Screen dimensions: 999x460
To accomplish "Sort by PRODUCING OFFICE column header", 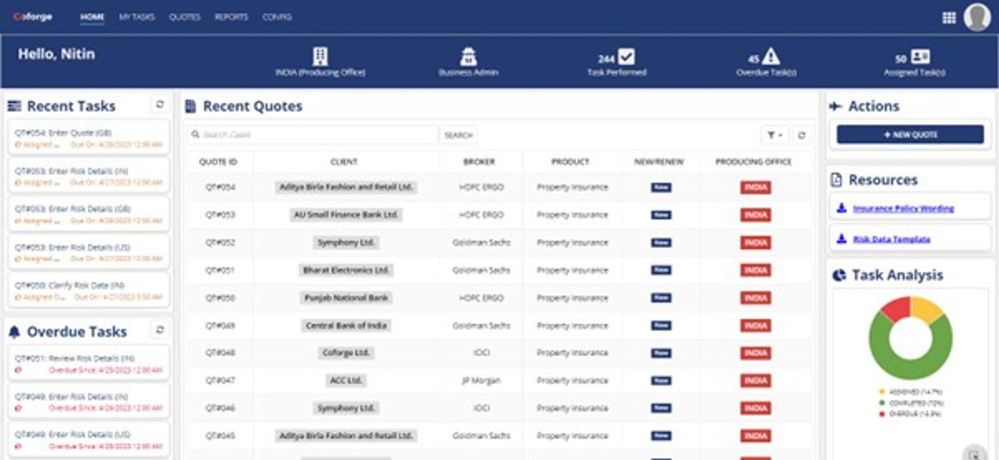I will point(753,161).
